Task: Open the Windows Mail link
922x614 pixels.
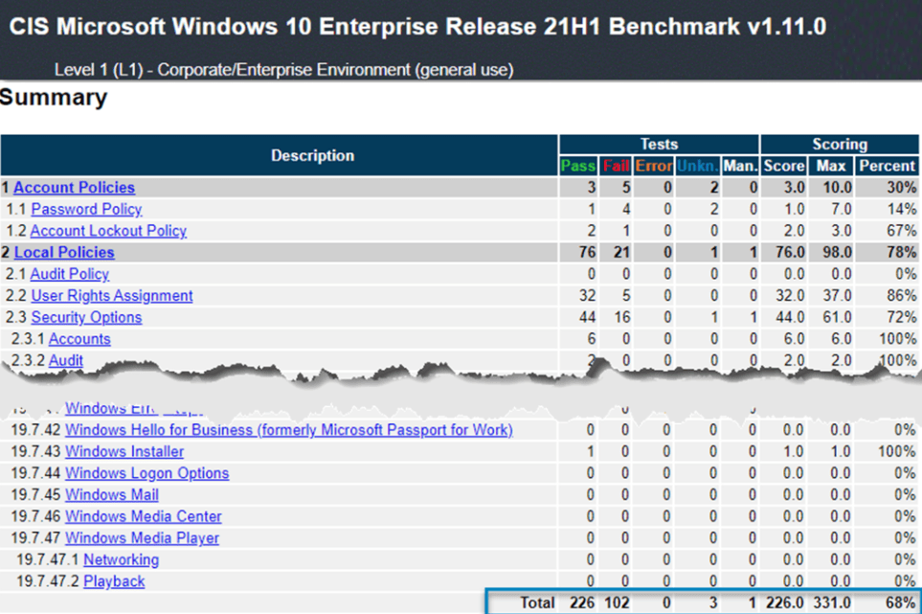Action: coord(112,495)
